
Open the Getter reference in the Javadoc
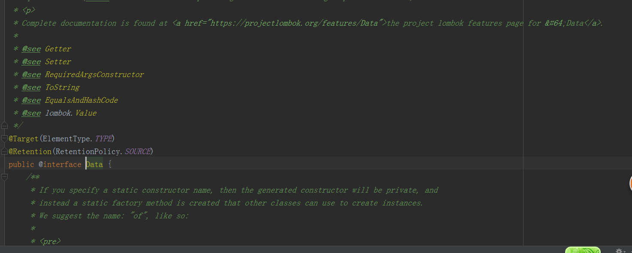pyautogui.click(x=58, y=49)
